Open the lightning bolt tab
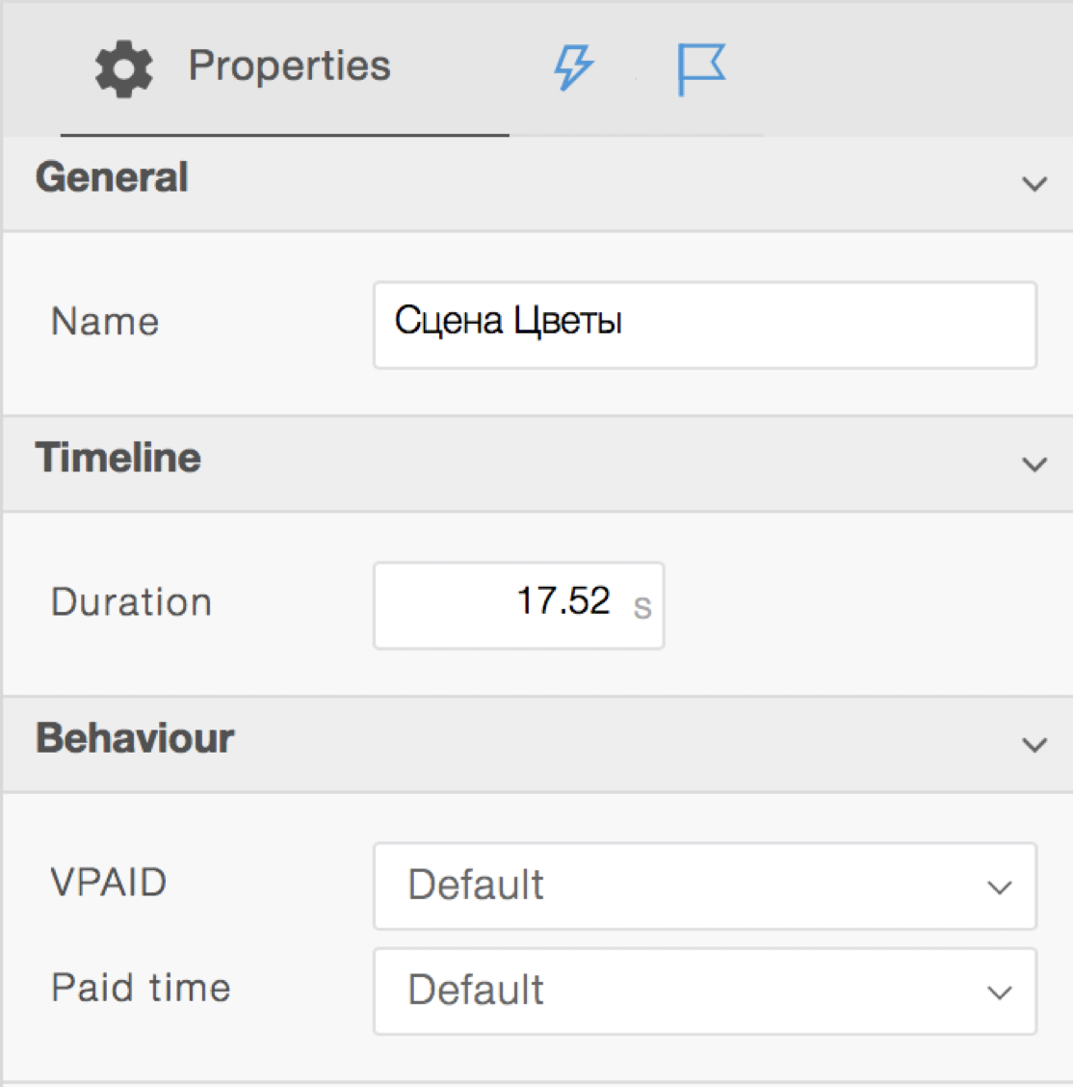 click(573, 68)
